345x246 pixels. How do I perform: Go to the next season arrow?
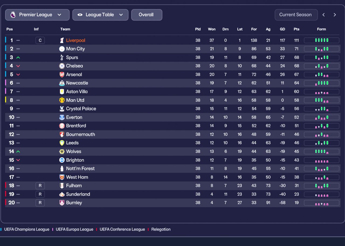click(335, 15)
